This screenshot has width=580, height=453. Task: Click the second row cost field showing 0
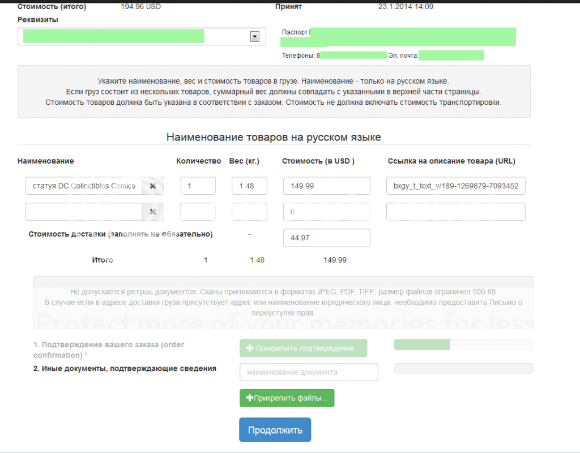[326, 211]
